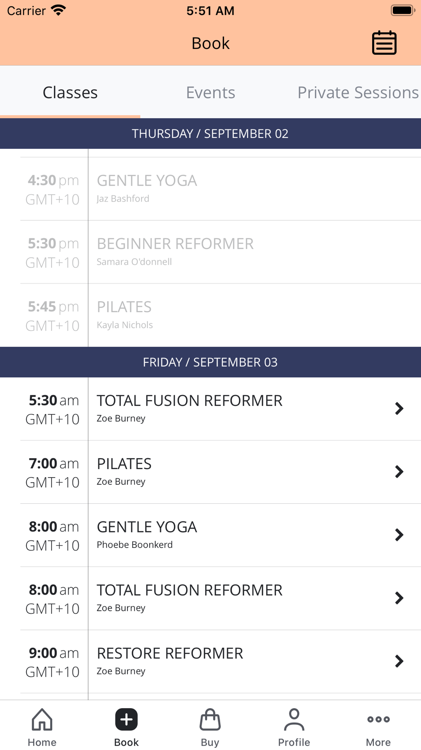This screenshot has height=750, width=421.
Task: Open the 7:00 am Pilates chevron
Action: point(399,472)
